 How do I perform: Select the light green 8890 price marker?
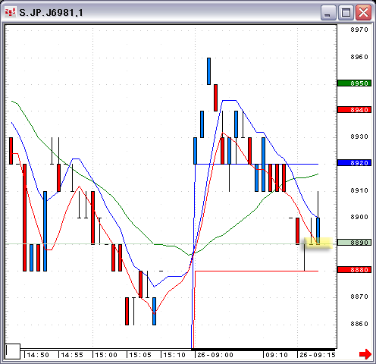pos(354,243)
